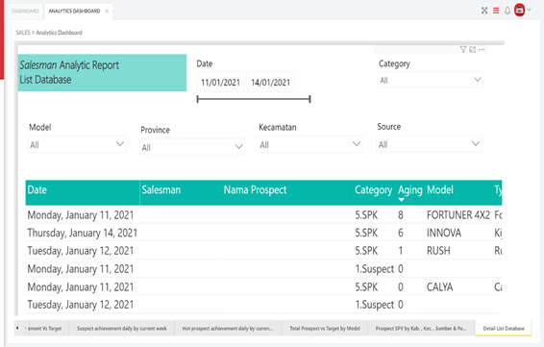Open the notifications bell
The image size is (544, 347).
pyautogui.click(x=507, y=11)
